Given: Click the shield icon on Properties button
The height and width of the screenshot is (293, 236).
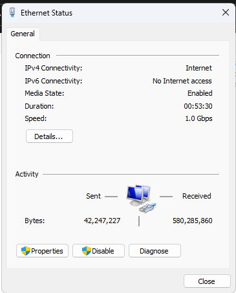Looking at the screenshot, I should coord(26,251).
